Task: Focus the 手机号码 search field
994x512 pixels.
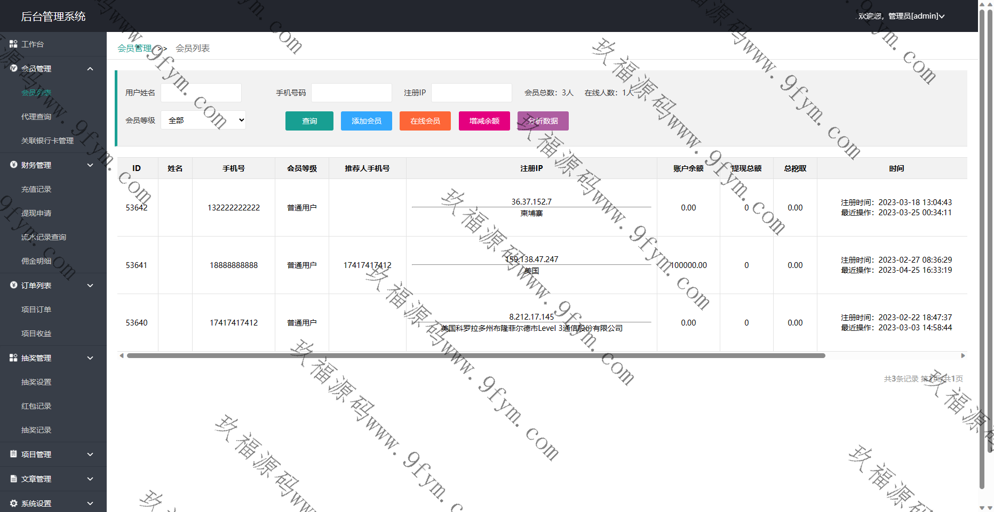Action: pos(351,93)
